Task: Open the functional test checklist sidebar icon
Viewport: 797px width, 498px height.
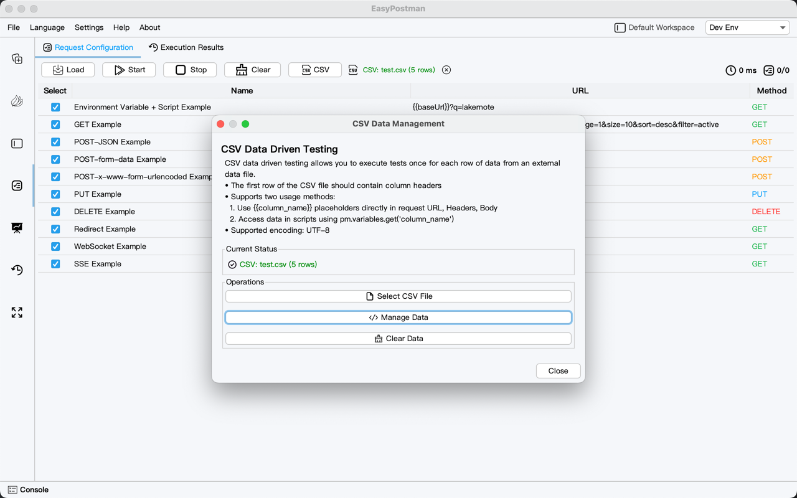Action: click(17, 186)
